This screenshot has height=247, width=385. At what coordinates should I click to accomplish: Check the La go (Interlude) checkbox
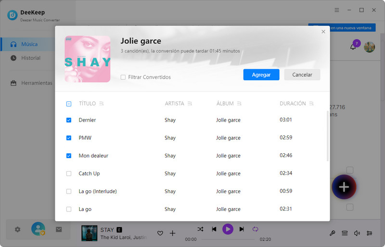[69, 191]
